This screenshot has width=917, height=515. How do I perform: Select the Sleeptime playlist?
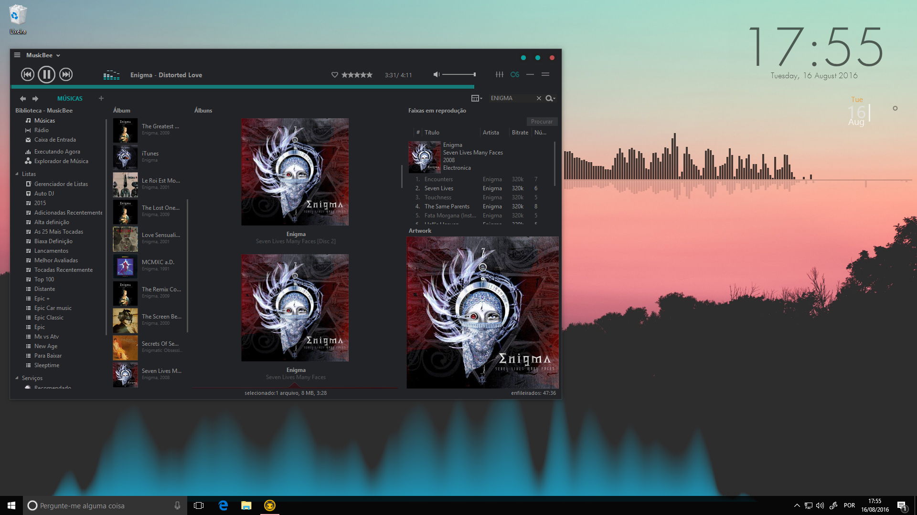[x=46, y=365]
